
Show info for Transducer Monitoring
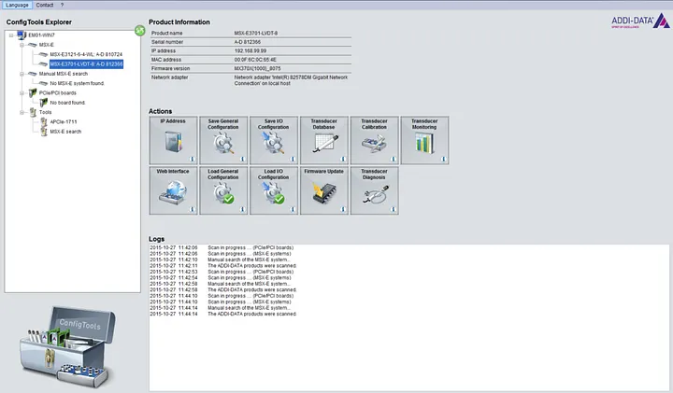tap(443, 159)
